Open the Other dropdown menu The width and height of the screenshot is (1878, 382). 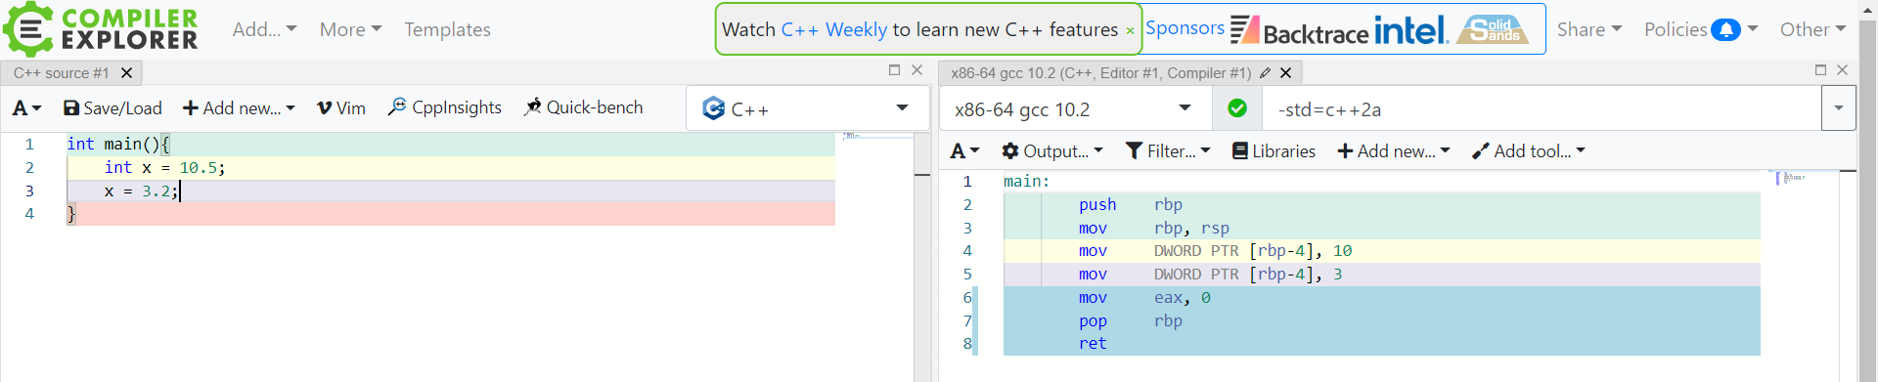click(1812, 29)
